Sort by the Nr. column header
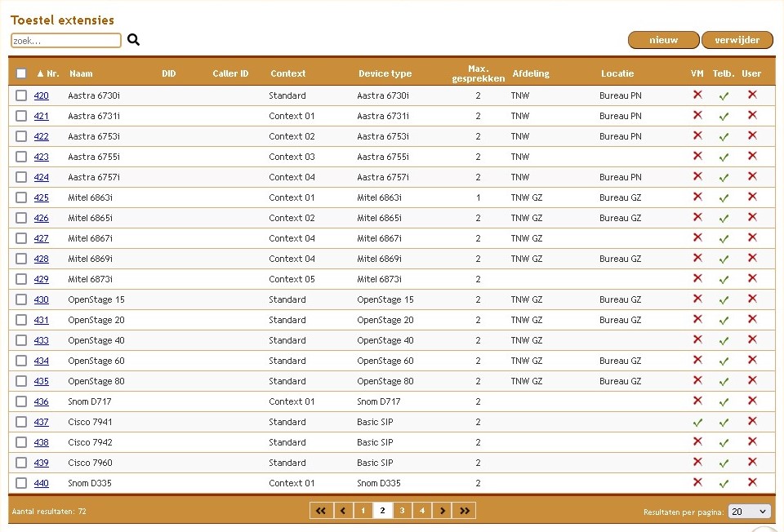This screenshot has height=532, width=784. point(48,73)
